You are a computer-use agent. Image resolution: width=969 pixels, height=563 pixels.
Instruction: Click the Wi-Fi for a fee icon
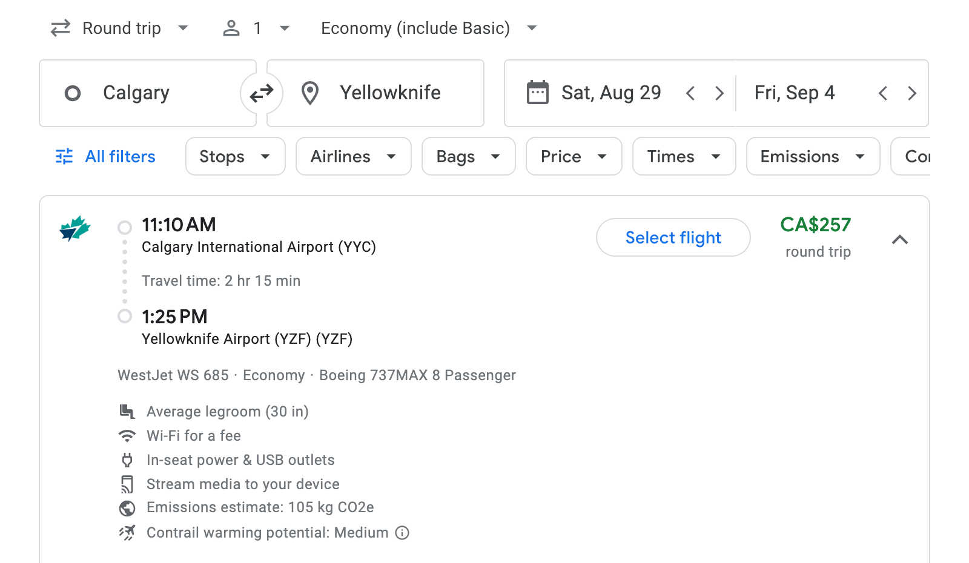(x=127, y=435)
